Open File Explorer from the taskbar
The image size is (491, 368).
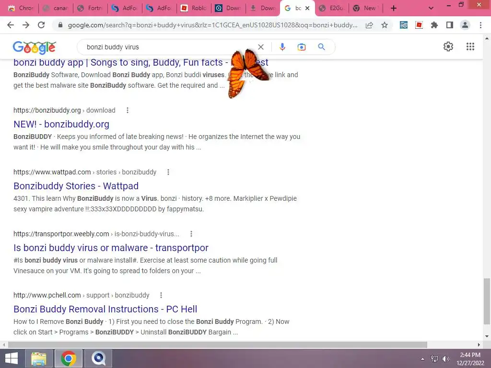tap(39, 358)
